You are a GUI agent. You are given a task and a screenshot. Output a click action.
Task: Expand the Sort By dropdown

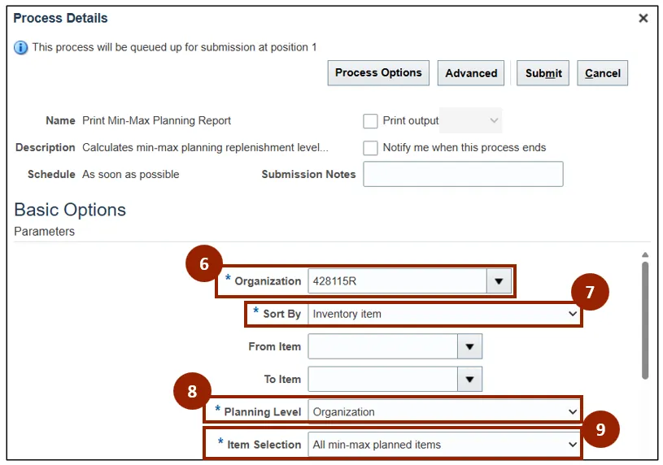[x=573, y=314]
